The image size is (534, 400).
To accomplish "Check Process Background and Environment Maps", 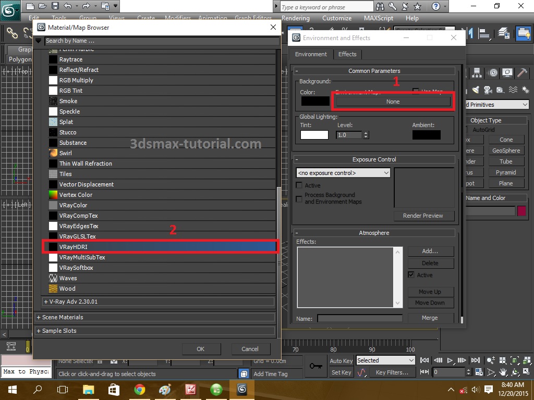I will [299, 198].
